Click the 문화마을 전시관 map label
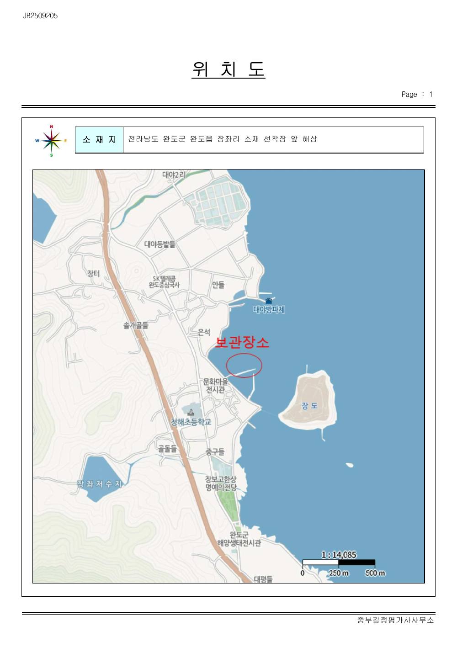 point(216,386)
